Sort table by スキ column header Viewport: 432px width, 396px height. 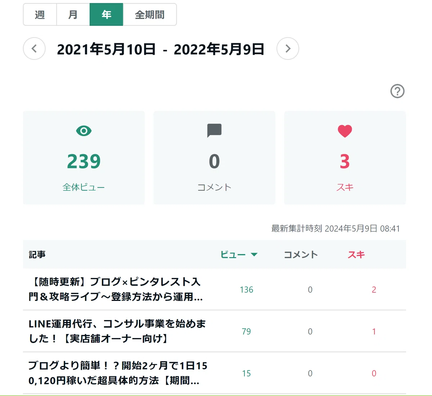[x=356, y=255]
